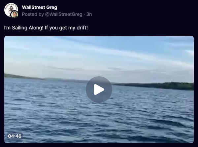Click the word "Greg" in the title

click(52, 7)
